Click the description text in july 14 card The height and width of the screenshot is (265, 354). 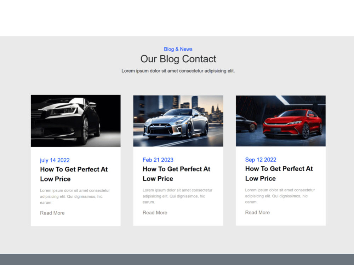(75, 196)
